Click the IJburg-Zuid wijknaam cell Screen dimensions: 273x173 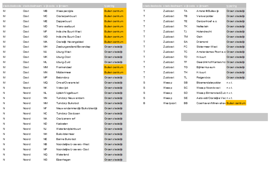(x=63, y=62)
